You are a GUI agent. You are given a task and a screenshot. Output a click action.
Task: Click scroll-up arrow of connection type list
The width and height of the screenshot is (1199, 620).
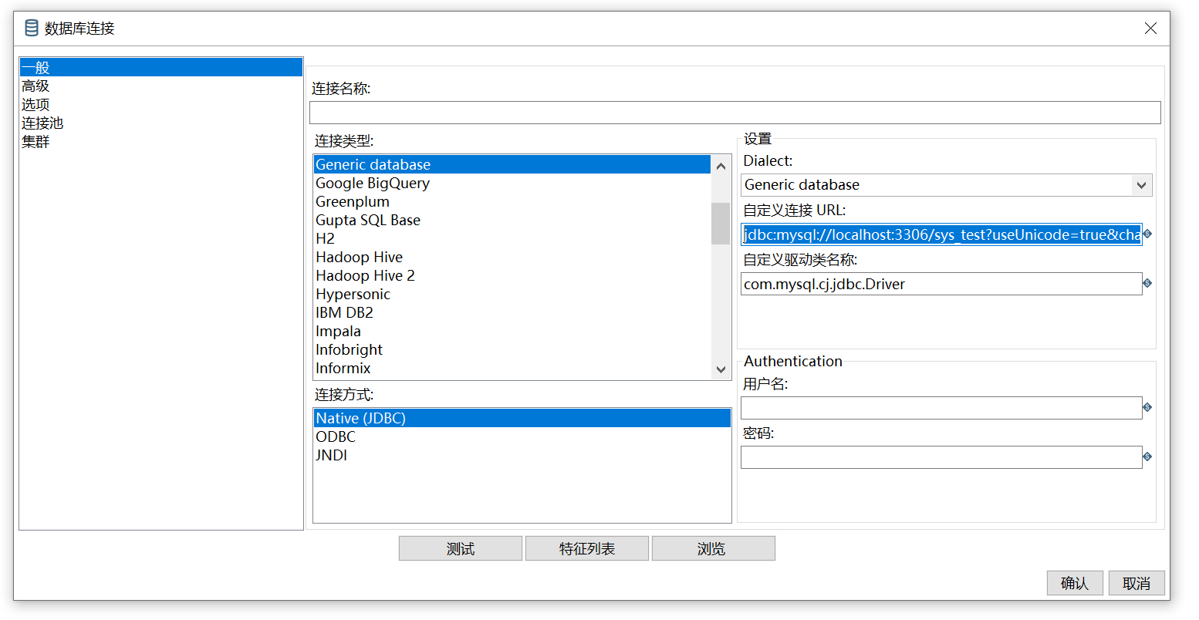point(721,166)
